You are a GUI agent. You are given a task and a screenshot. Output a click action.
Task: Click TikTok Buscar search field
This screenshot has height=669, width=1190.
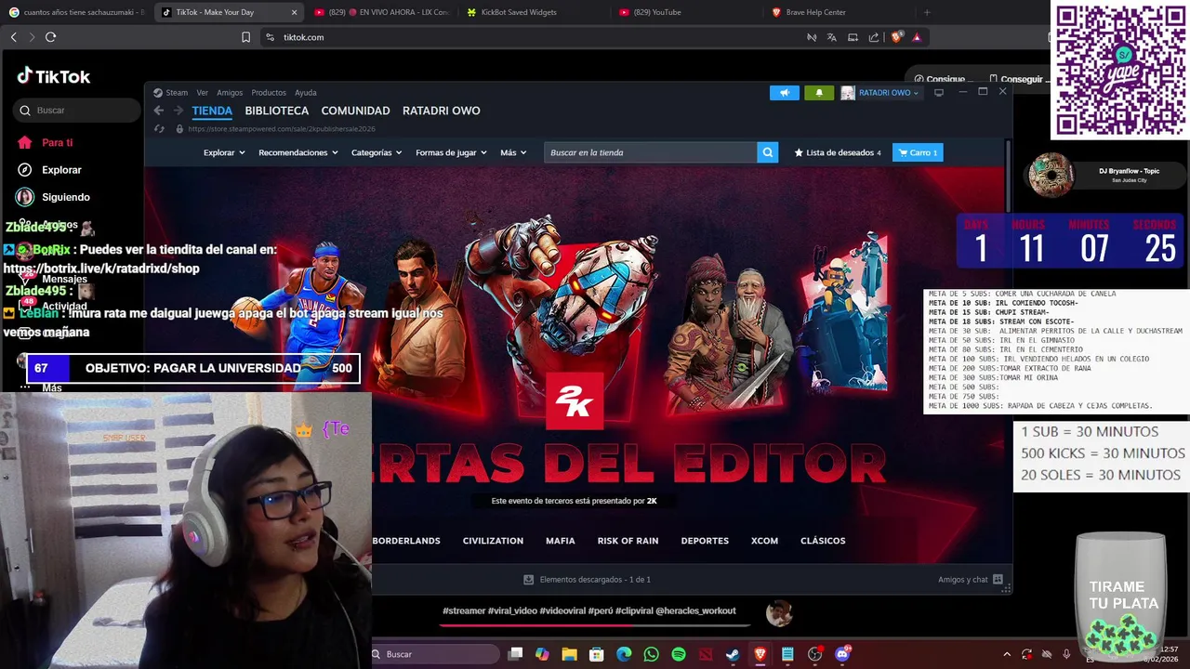[76, 111]
